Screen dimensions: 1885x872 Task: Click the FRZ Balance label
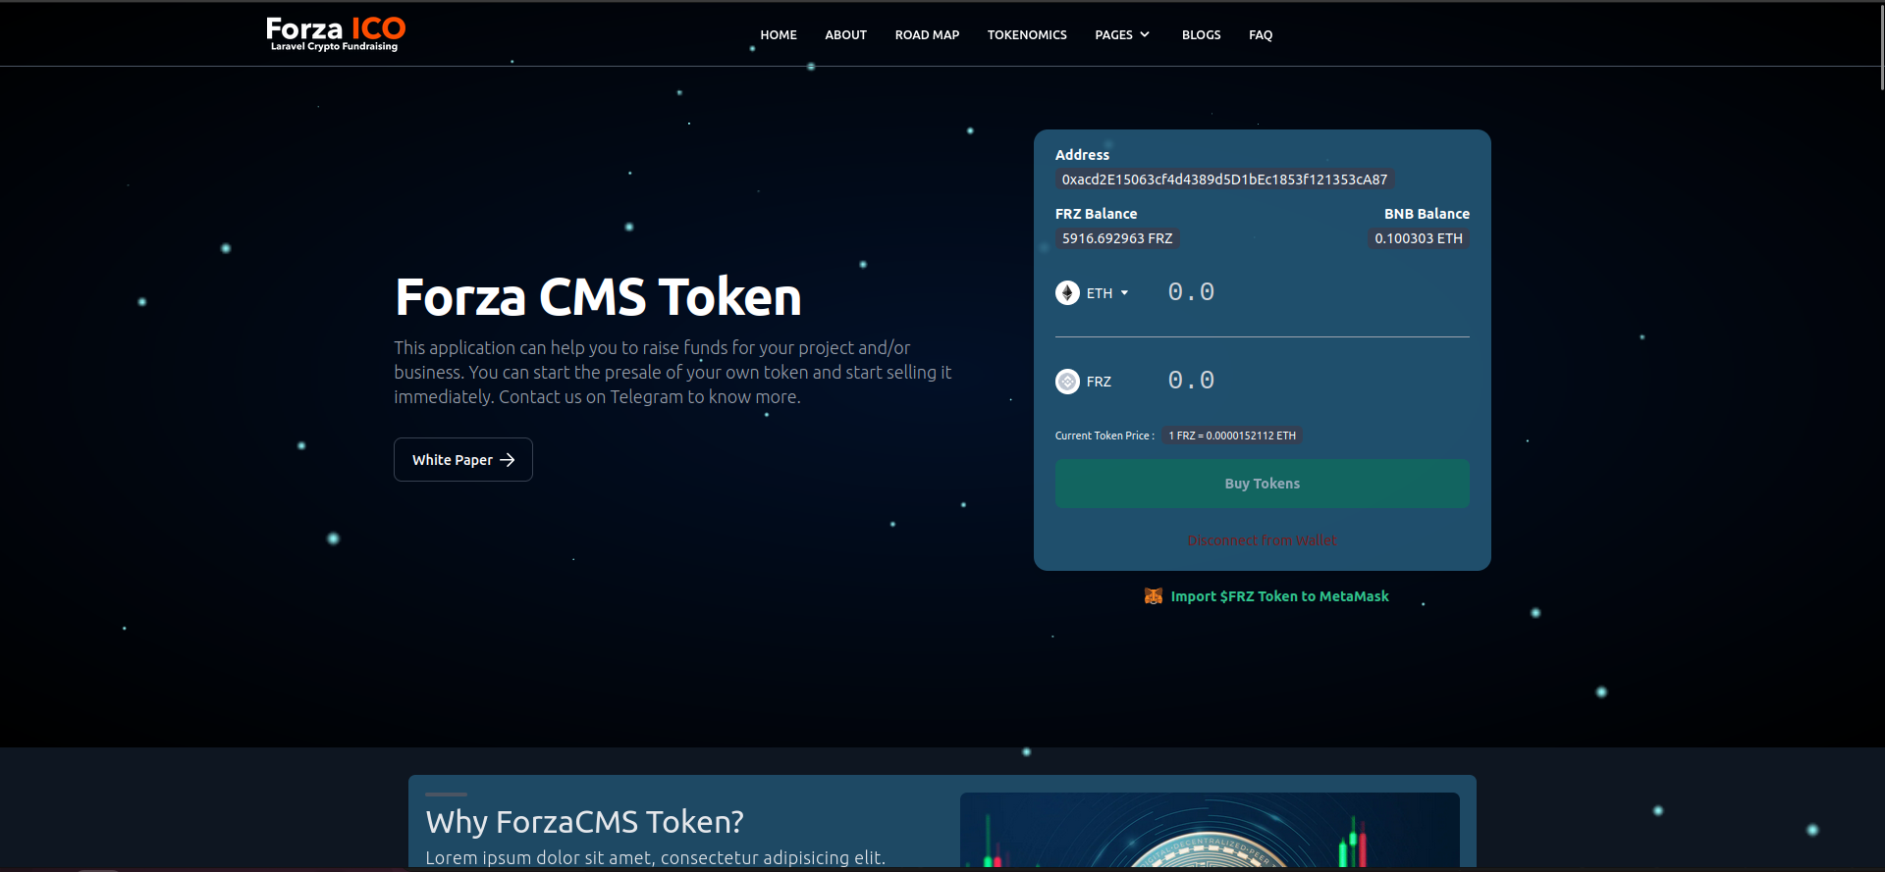coord(1096,214)
